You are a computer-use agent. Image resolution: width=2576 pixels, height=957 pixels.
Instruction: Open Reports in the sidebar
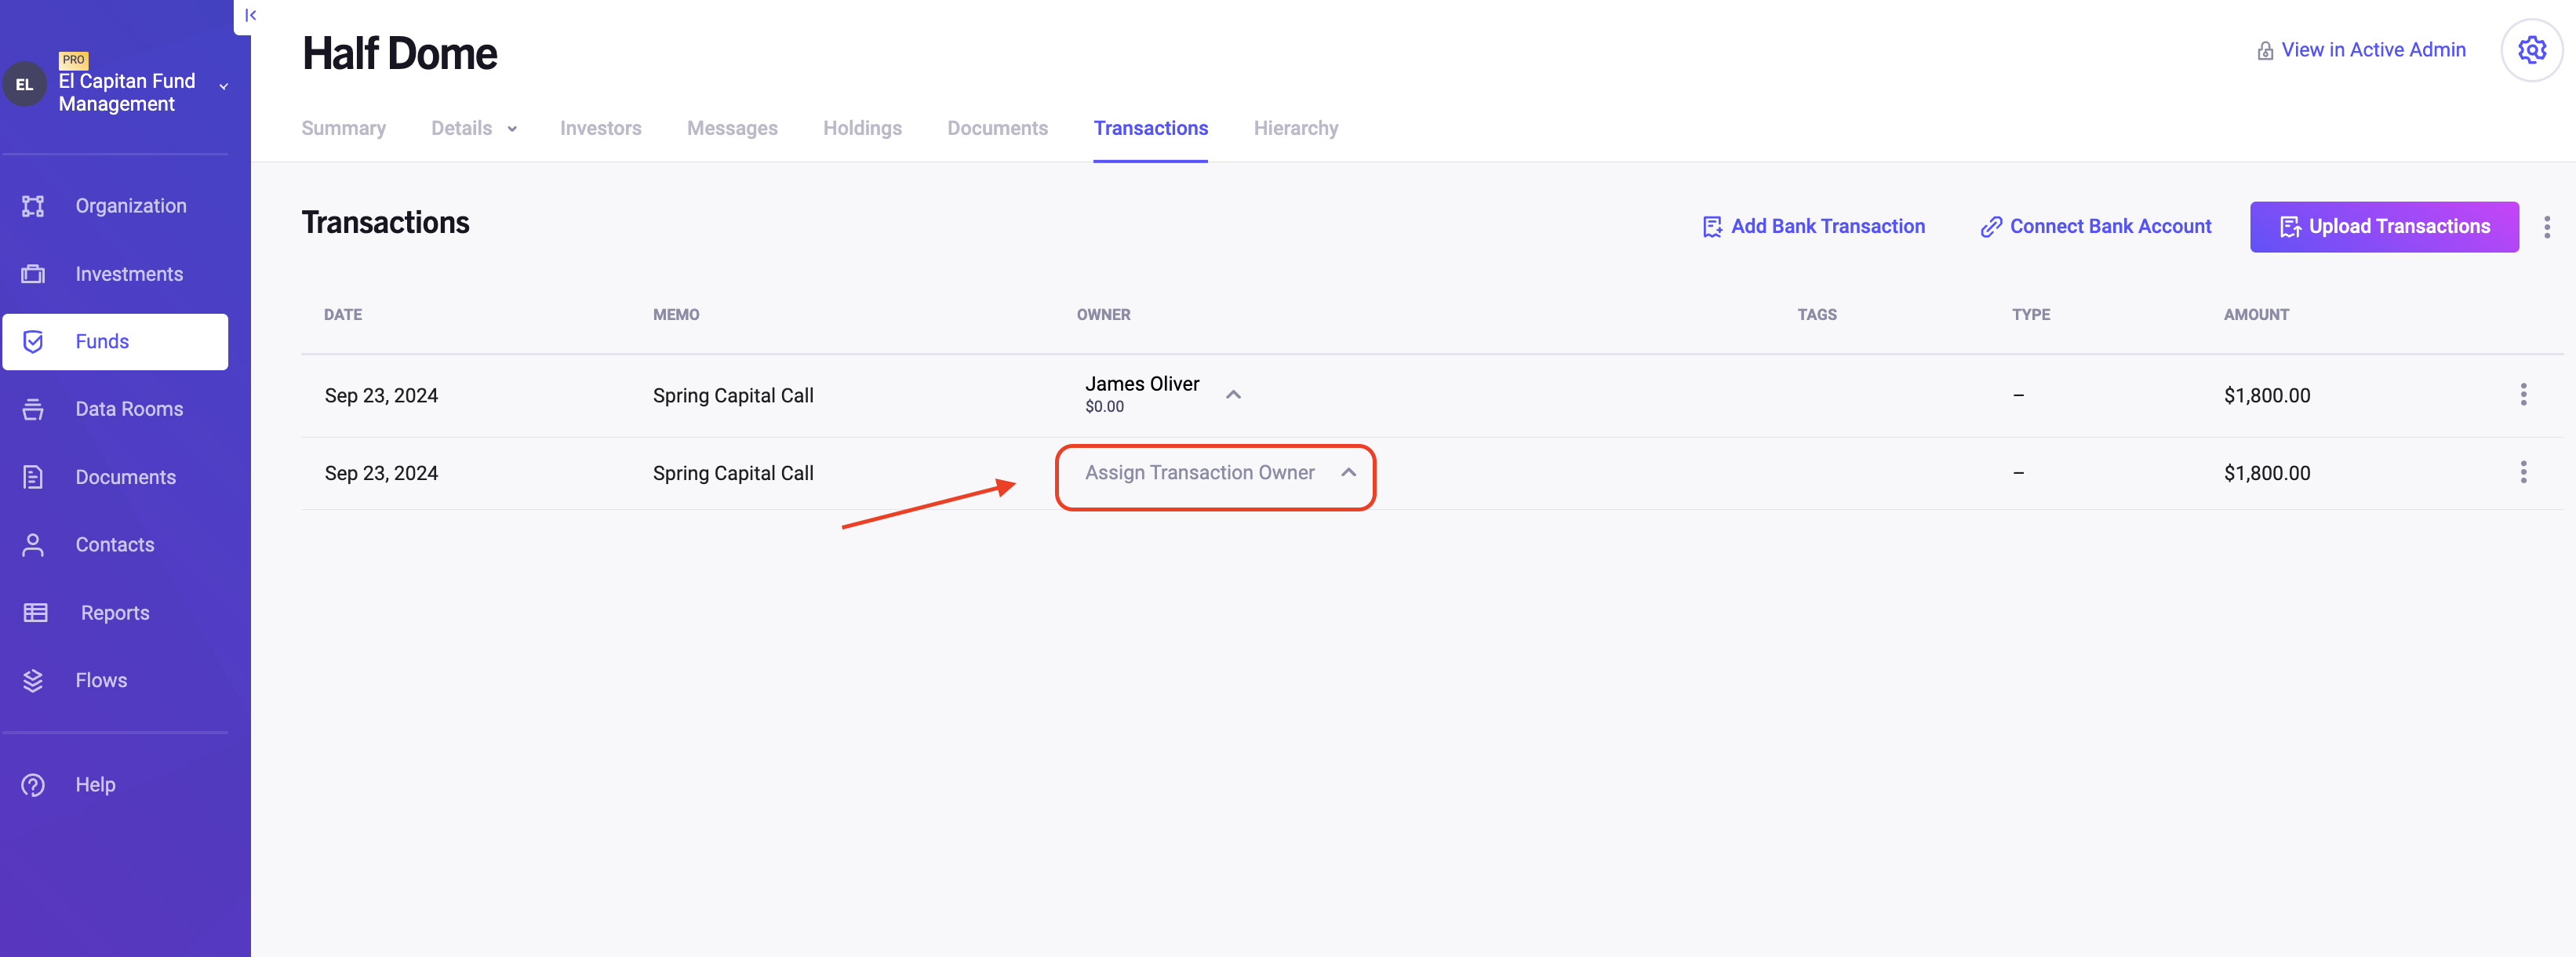pos(115,613)
